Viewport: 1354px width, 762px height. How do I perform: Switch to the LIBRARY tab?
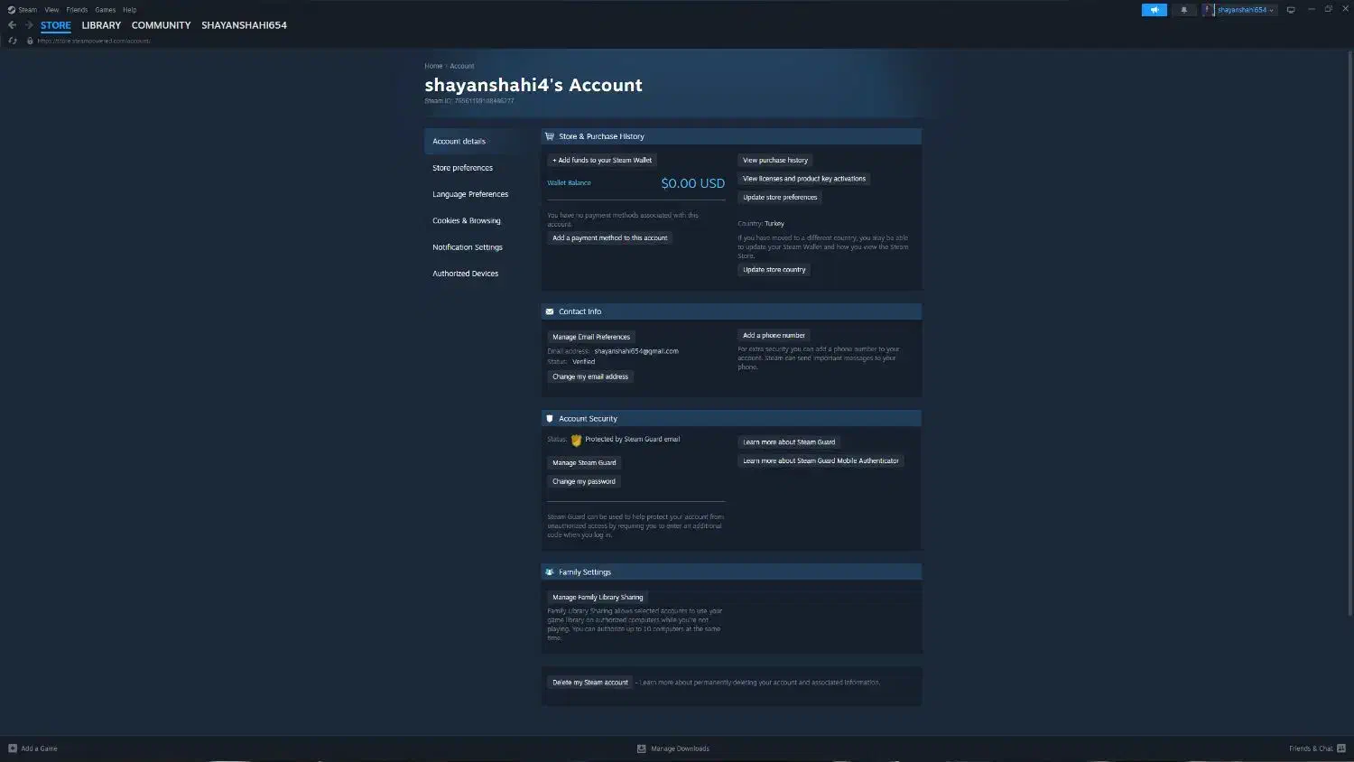tap(101, 25)
